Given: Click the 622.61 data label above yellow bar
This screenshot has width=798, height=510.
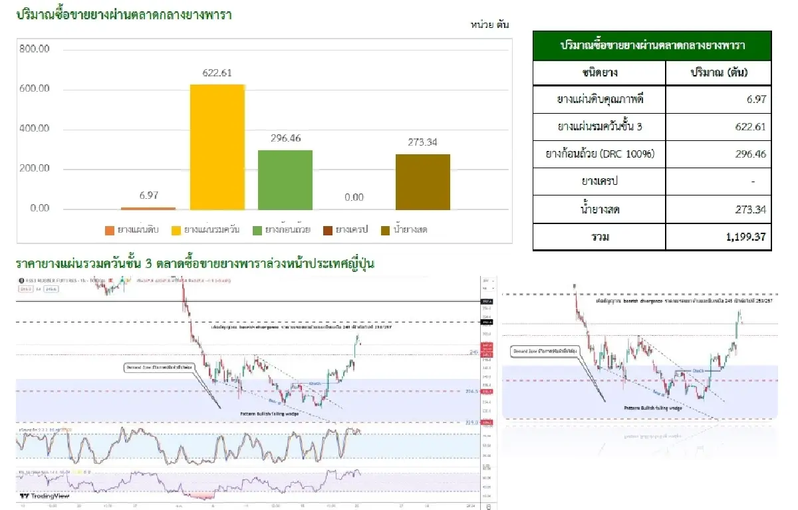Looking at the screenshot, I should click(x=217, y=73).
